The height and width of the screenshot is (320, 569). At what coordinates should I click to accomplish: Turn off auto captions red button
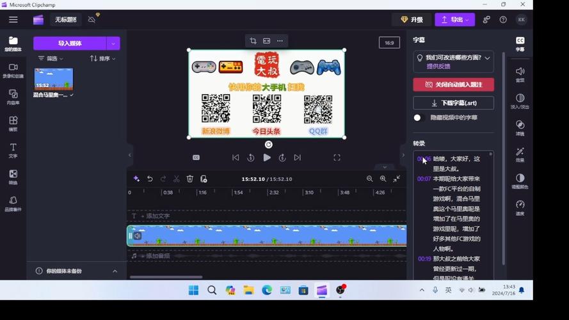point(454,84)
